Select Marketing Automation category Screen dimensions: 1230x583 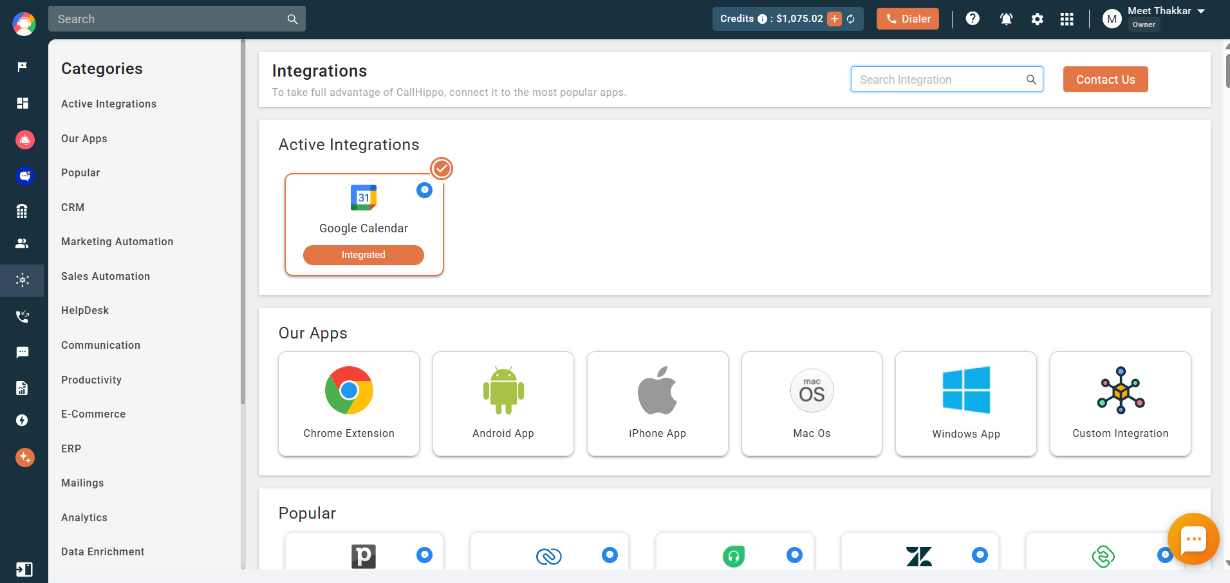click(x=117, y=242)
